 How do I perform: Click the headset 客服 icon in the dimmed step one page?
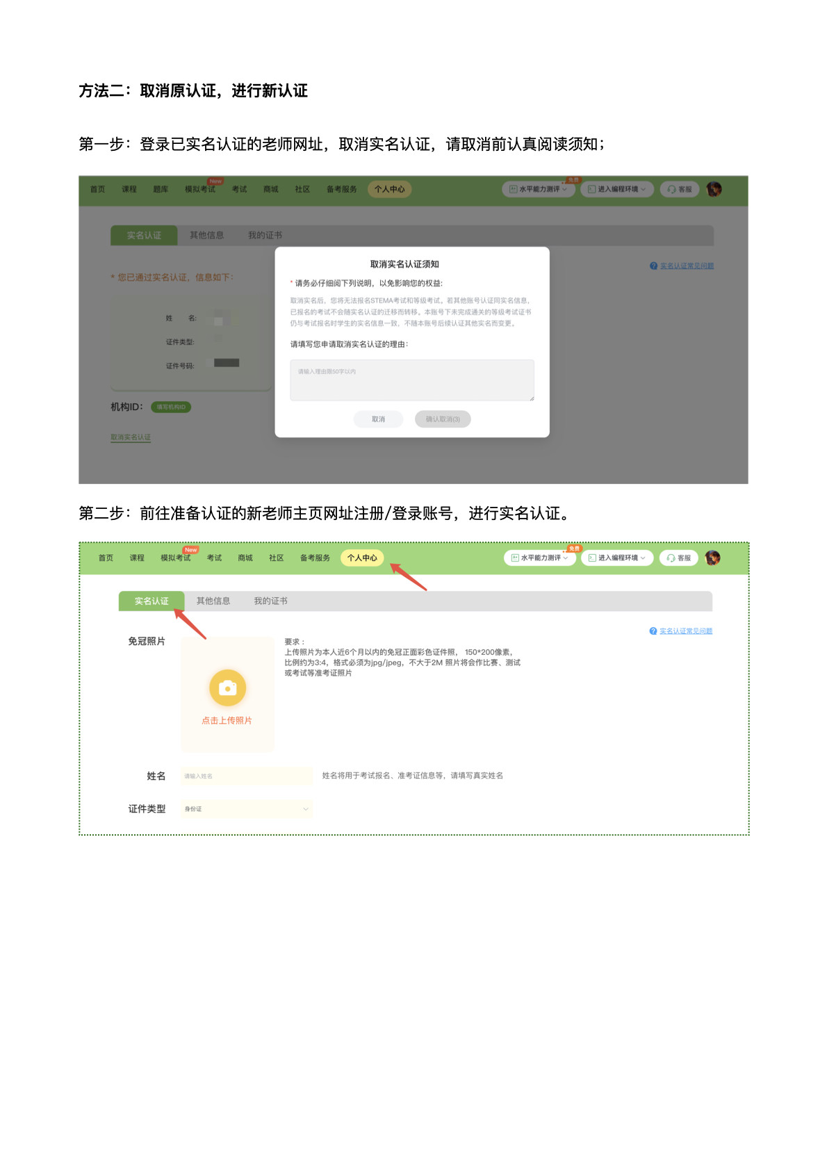(671, 189)
